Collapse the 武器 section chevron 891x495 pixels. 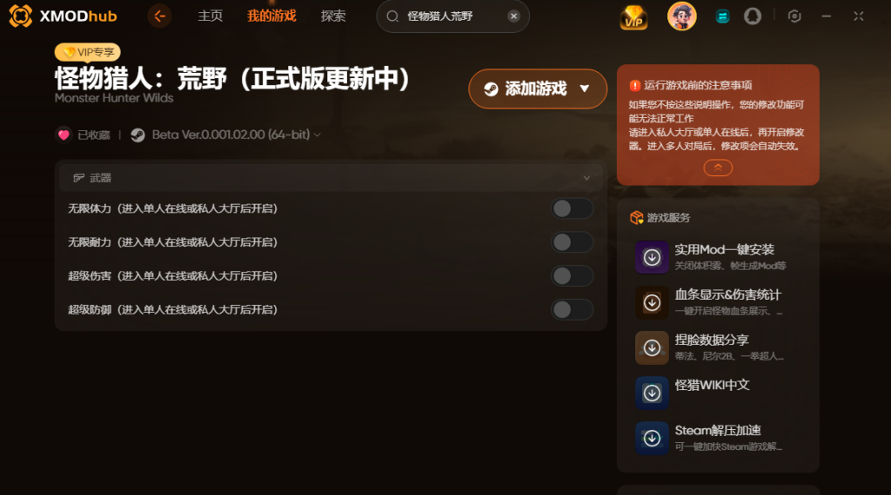tap(586, 178)
